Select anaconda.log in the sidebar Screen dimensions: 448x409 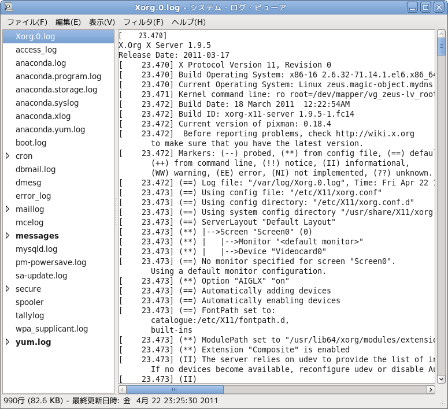click(x=58, y=63)
